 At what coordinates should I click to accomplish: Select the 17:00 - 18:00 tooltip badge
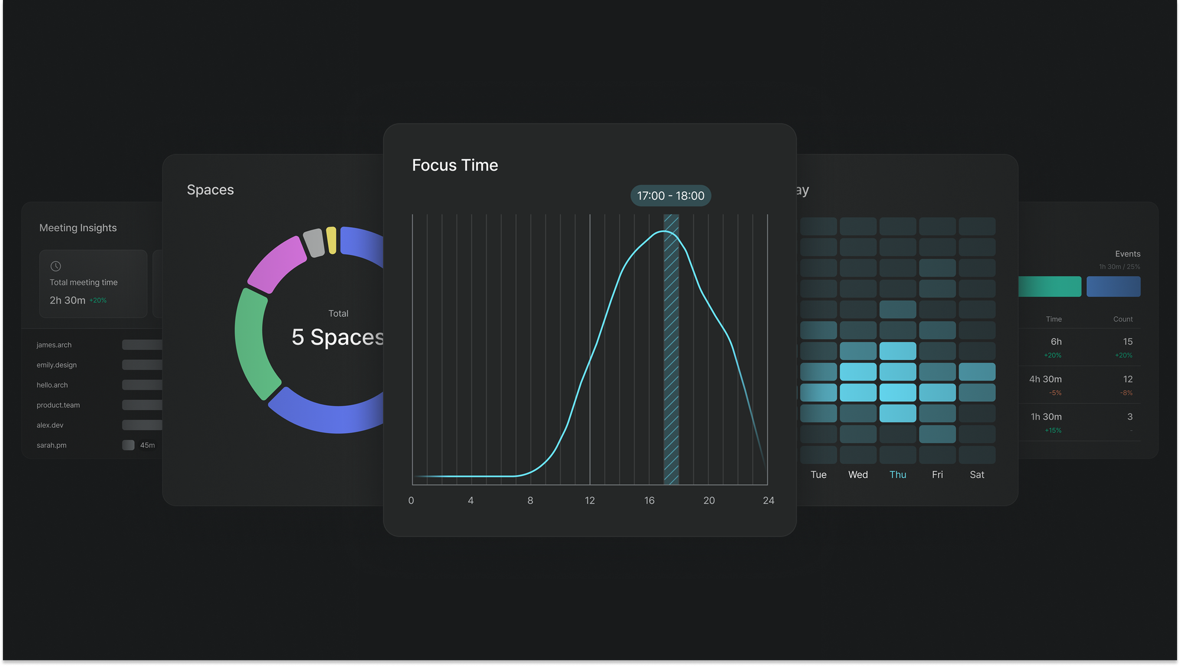(670, 196)
